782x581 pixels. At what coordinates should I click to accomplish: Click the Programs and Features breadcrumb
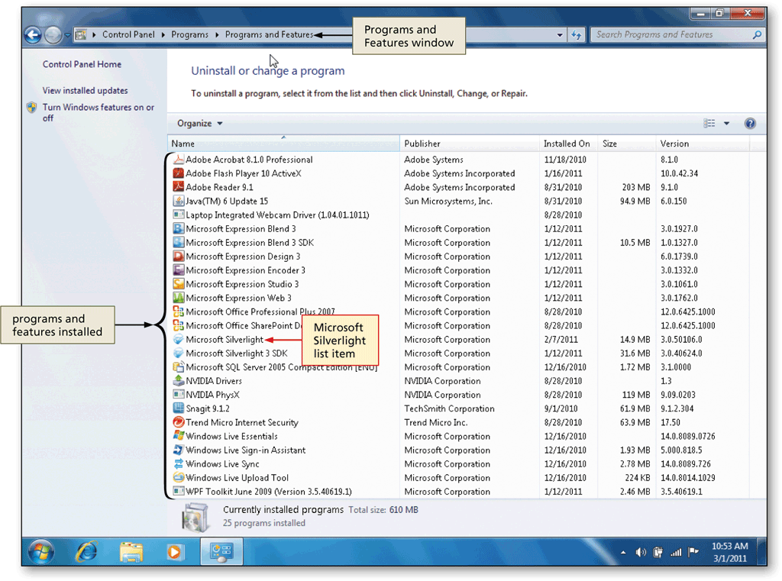point(270,34)
